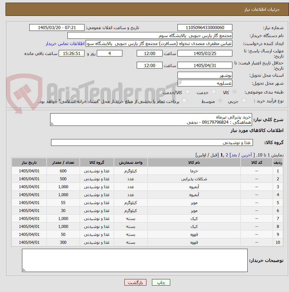
Task: Click price validity time 12:00 field
Action: [x=150, y=65]
